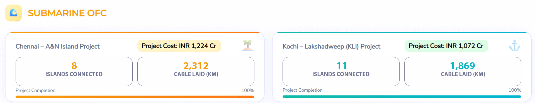This screenshot has height=105, width=535.
Task: Click the teal number 1,869
Action: point(463,66)
